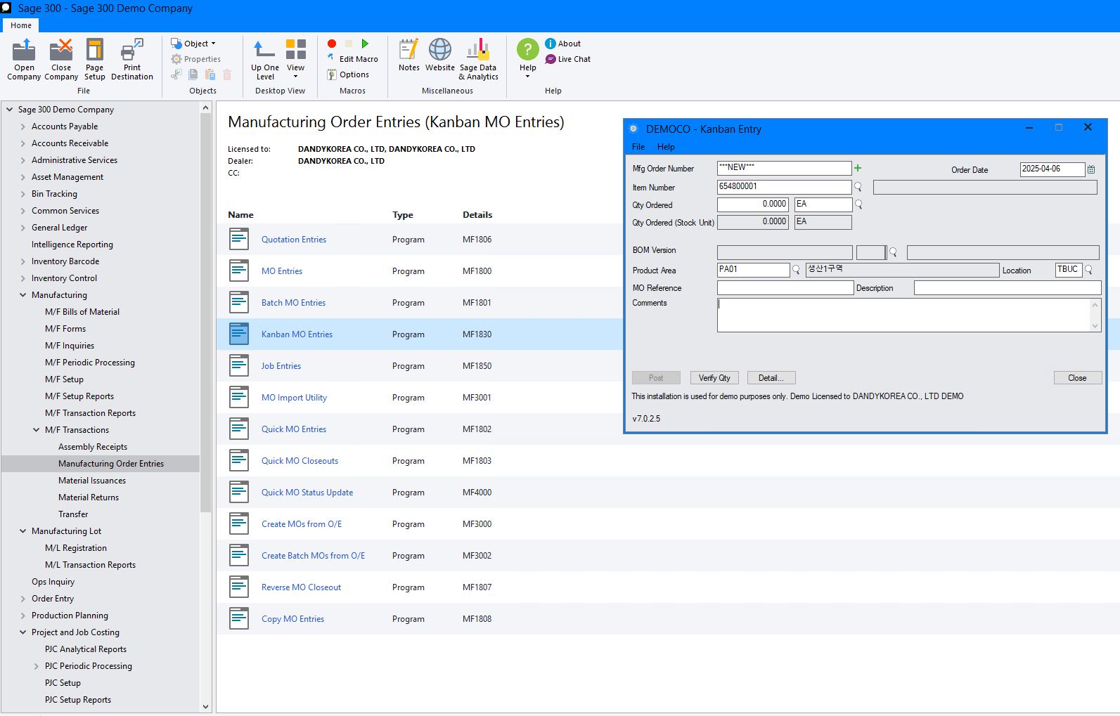Click into the Qty Ordered amount field
This screenshot has width=1120, height=716.
[753, 204]
